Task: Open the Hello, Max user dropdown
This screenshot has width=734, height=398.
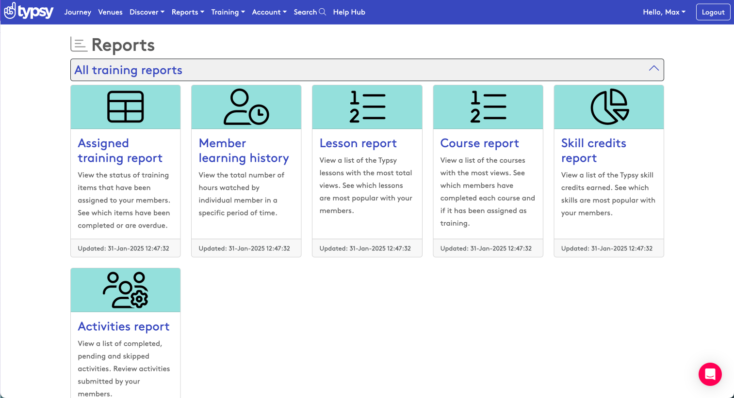Action: tap(664, 12)
